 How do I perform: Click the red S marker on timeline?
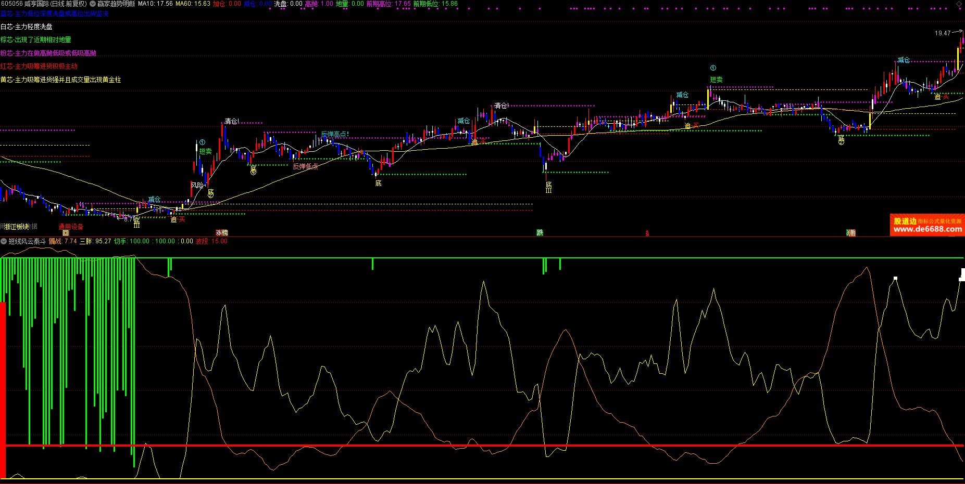coord(647,233)
